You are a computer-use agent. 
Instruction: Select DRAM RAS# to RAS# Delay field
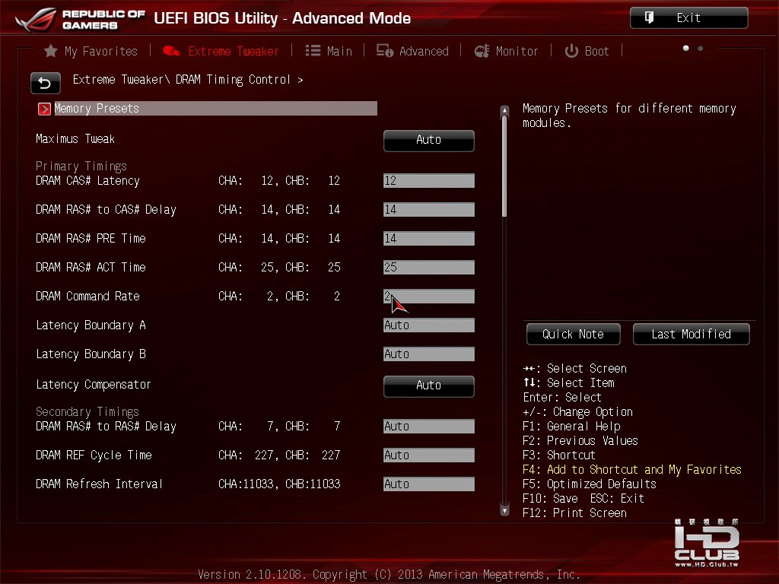coord(429,426)
